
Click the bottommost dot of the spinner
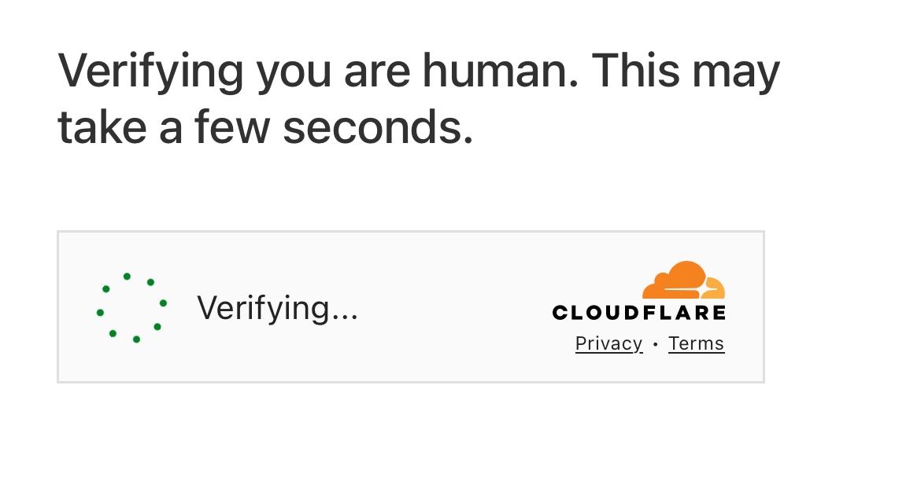pos(136,339)
